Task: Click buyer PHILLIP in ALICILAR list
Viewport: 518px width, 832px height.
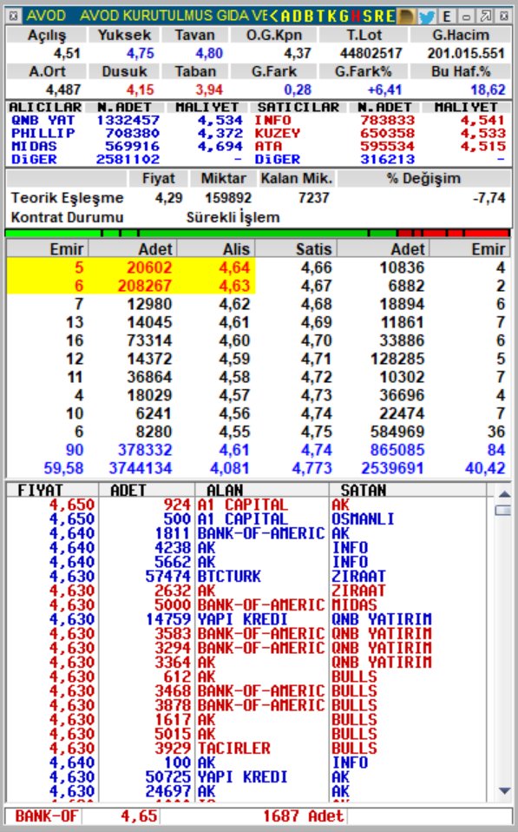Action: point(43,133)
